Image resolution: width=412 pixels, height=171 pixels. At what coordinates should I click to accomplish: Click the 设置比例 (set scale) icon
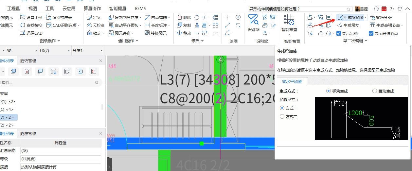pyautogui.click(x=23, y=17)
